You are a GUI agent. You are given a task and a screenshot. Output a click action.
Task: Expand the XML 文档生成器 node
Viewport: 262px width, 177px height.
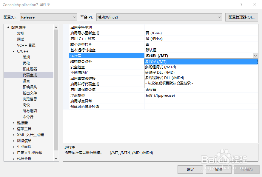(x=13, y=135)
